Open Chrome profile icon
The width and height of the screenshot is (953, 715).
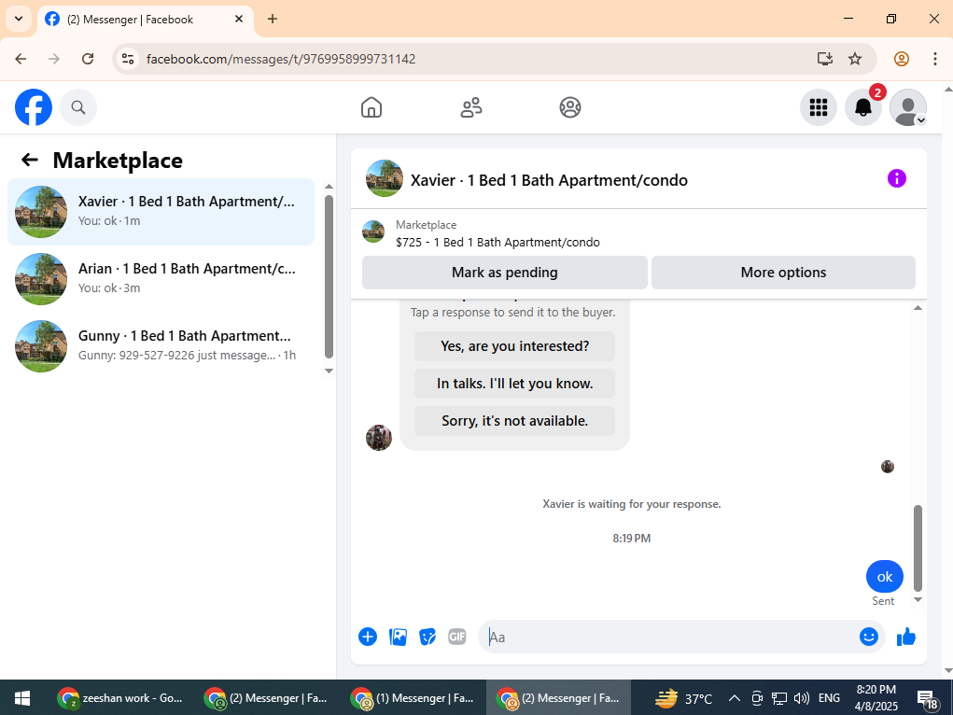click(x=902, y=59)
